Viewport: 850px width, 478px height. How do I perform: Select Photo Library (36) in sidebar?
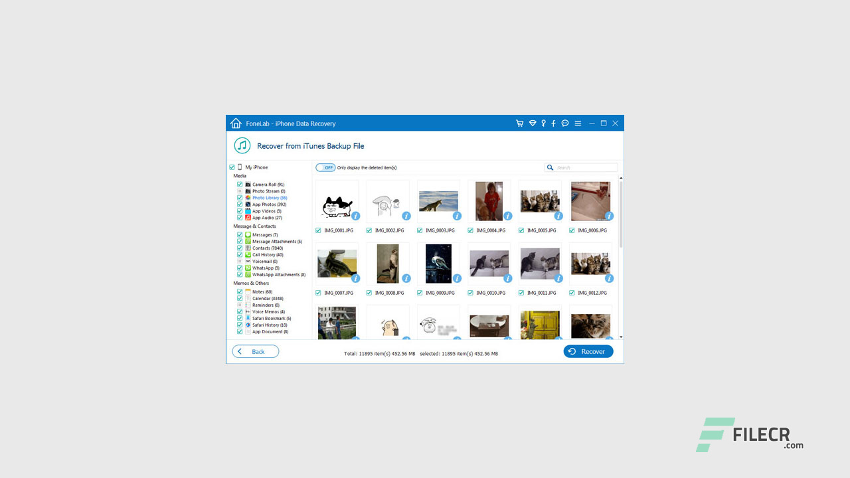coord(270,198)
